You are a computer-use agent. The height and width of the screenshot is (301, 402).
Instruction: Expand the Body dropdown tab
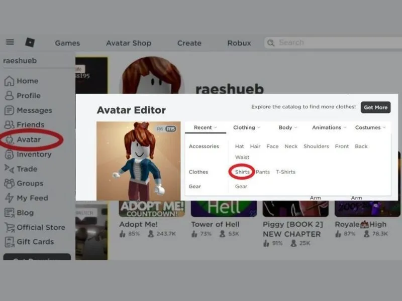[x=287, y=127]
